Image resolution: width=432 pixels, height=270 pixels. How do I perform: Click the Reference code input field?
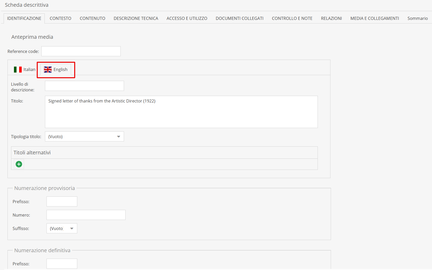(81, 51)
